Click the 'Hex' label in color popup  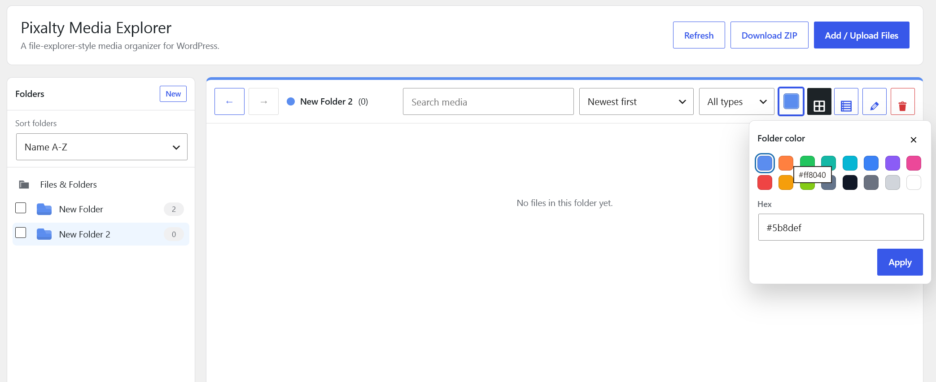click(x=765, y=204)
